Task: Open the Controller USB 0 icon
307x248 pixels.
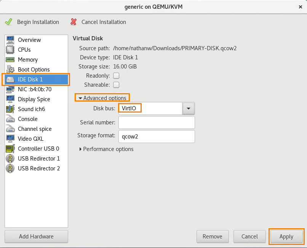Action: [x=10, y=149]
